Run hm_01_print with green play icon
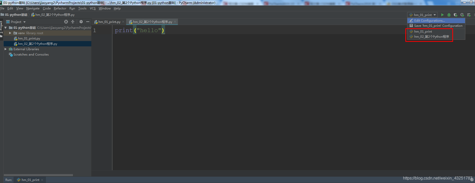This screenshot has width=475, height=183. click(442, 15)
